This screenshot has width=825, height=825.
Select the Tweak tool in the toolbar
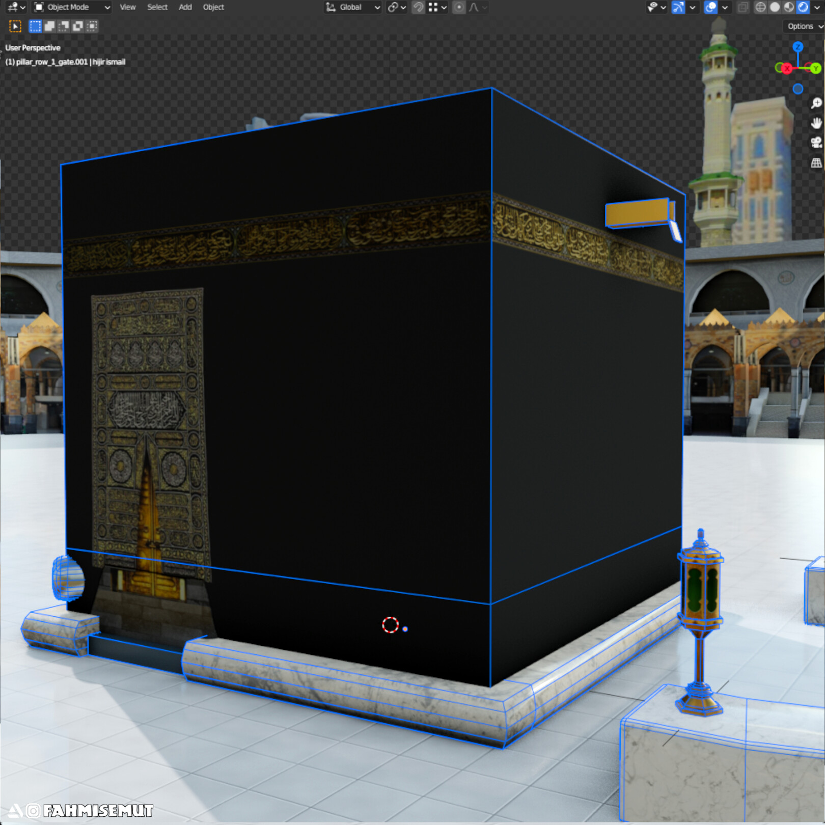pos(15,26)
